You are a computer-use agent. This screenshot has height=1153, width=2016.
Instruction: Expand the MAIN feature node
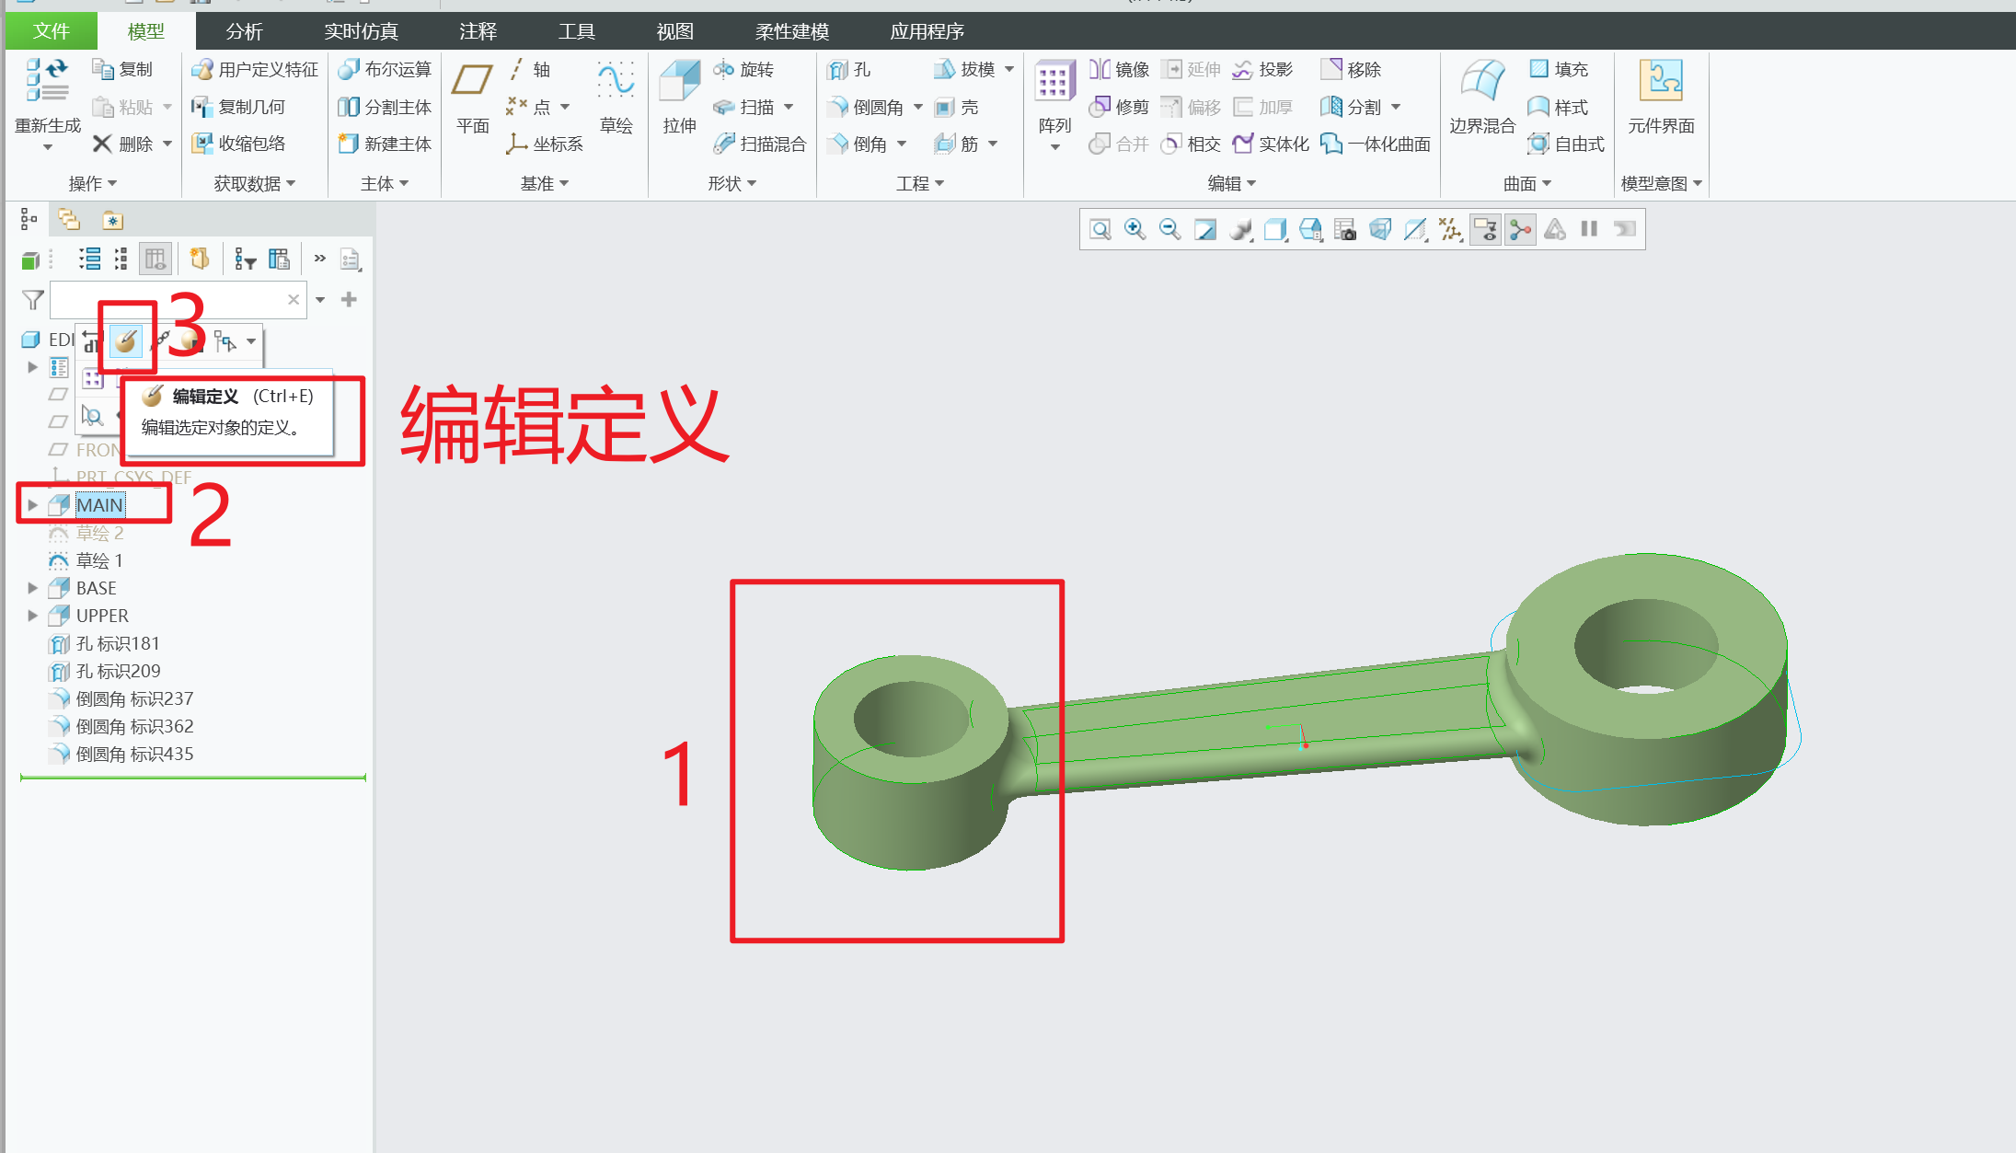[32, 505]
